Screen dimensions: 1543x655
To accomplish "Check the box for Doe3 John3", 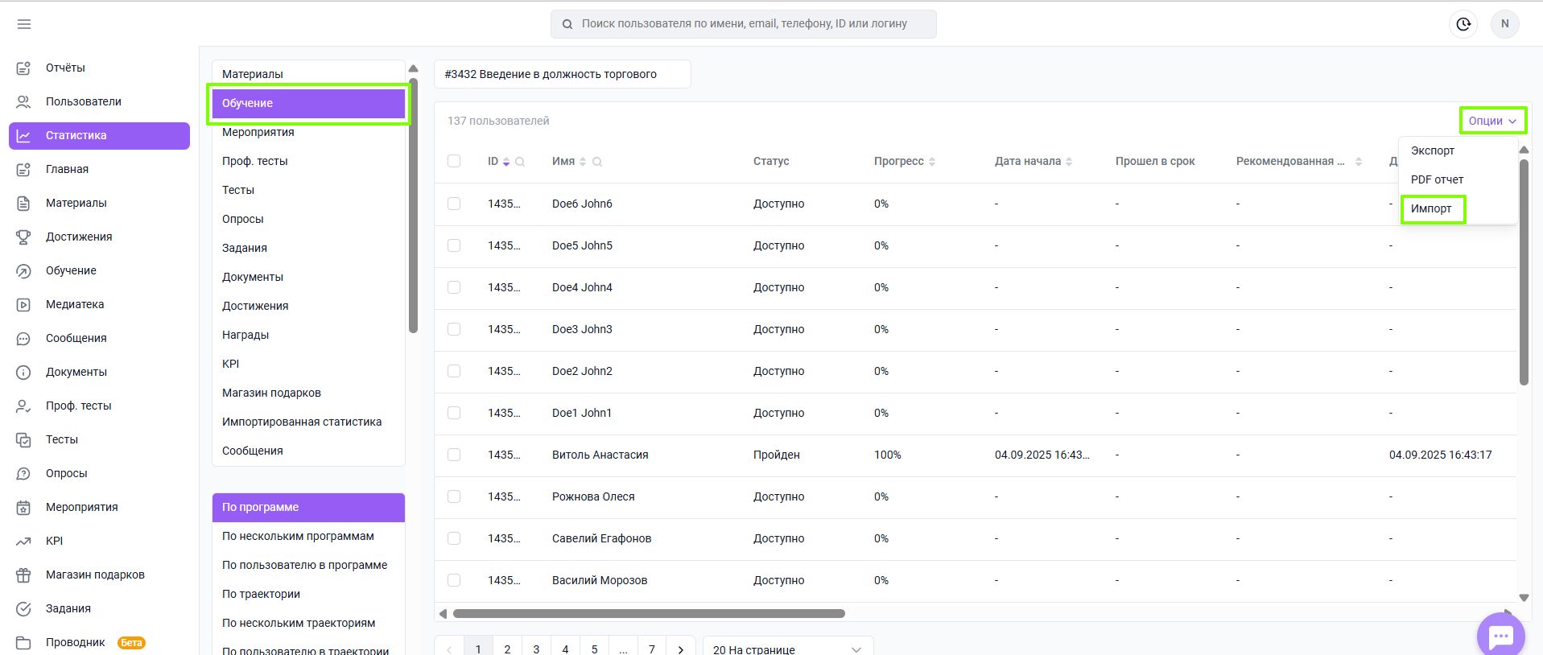I will [x=454, y=329].
